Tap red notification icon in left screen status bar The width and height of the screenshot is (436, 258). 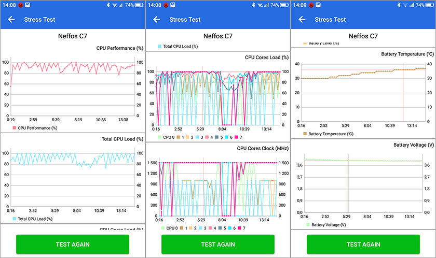click(21, 5)
